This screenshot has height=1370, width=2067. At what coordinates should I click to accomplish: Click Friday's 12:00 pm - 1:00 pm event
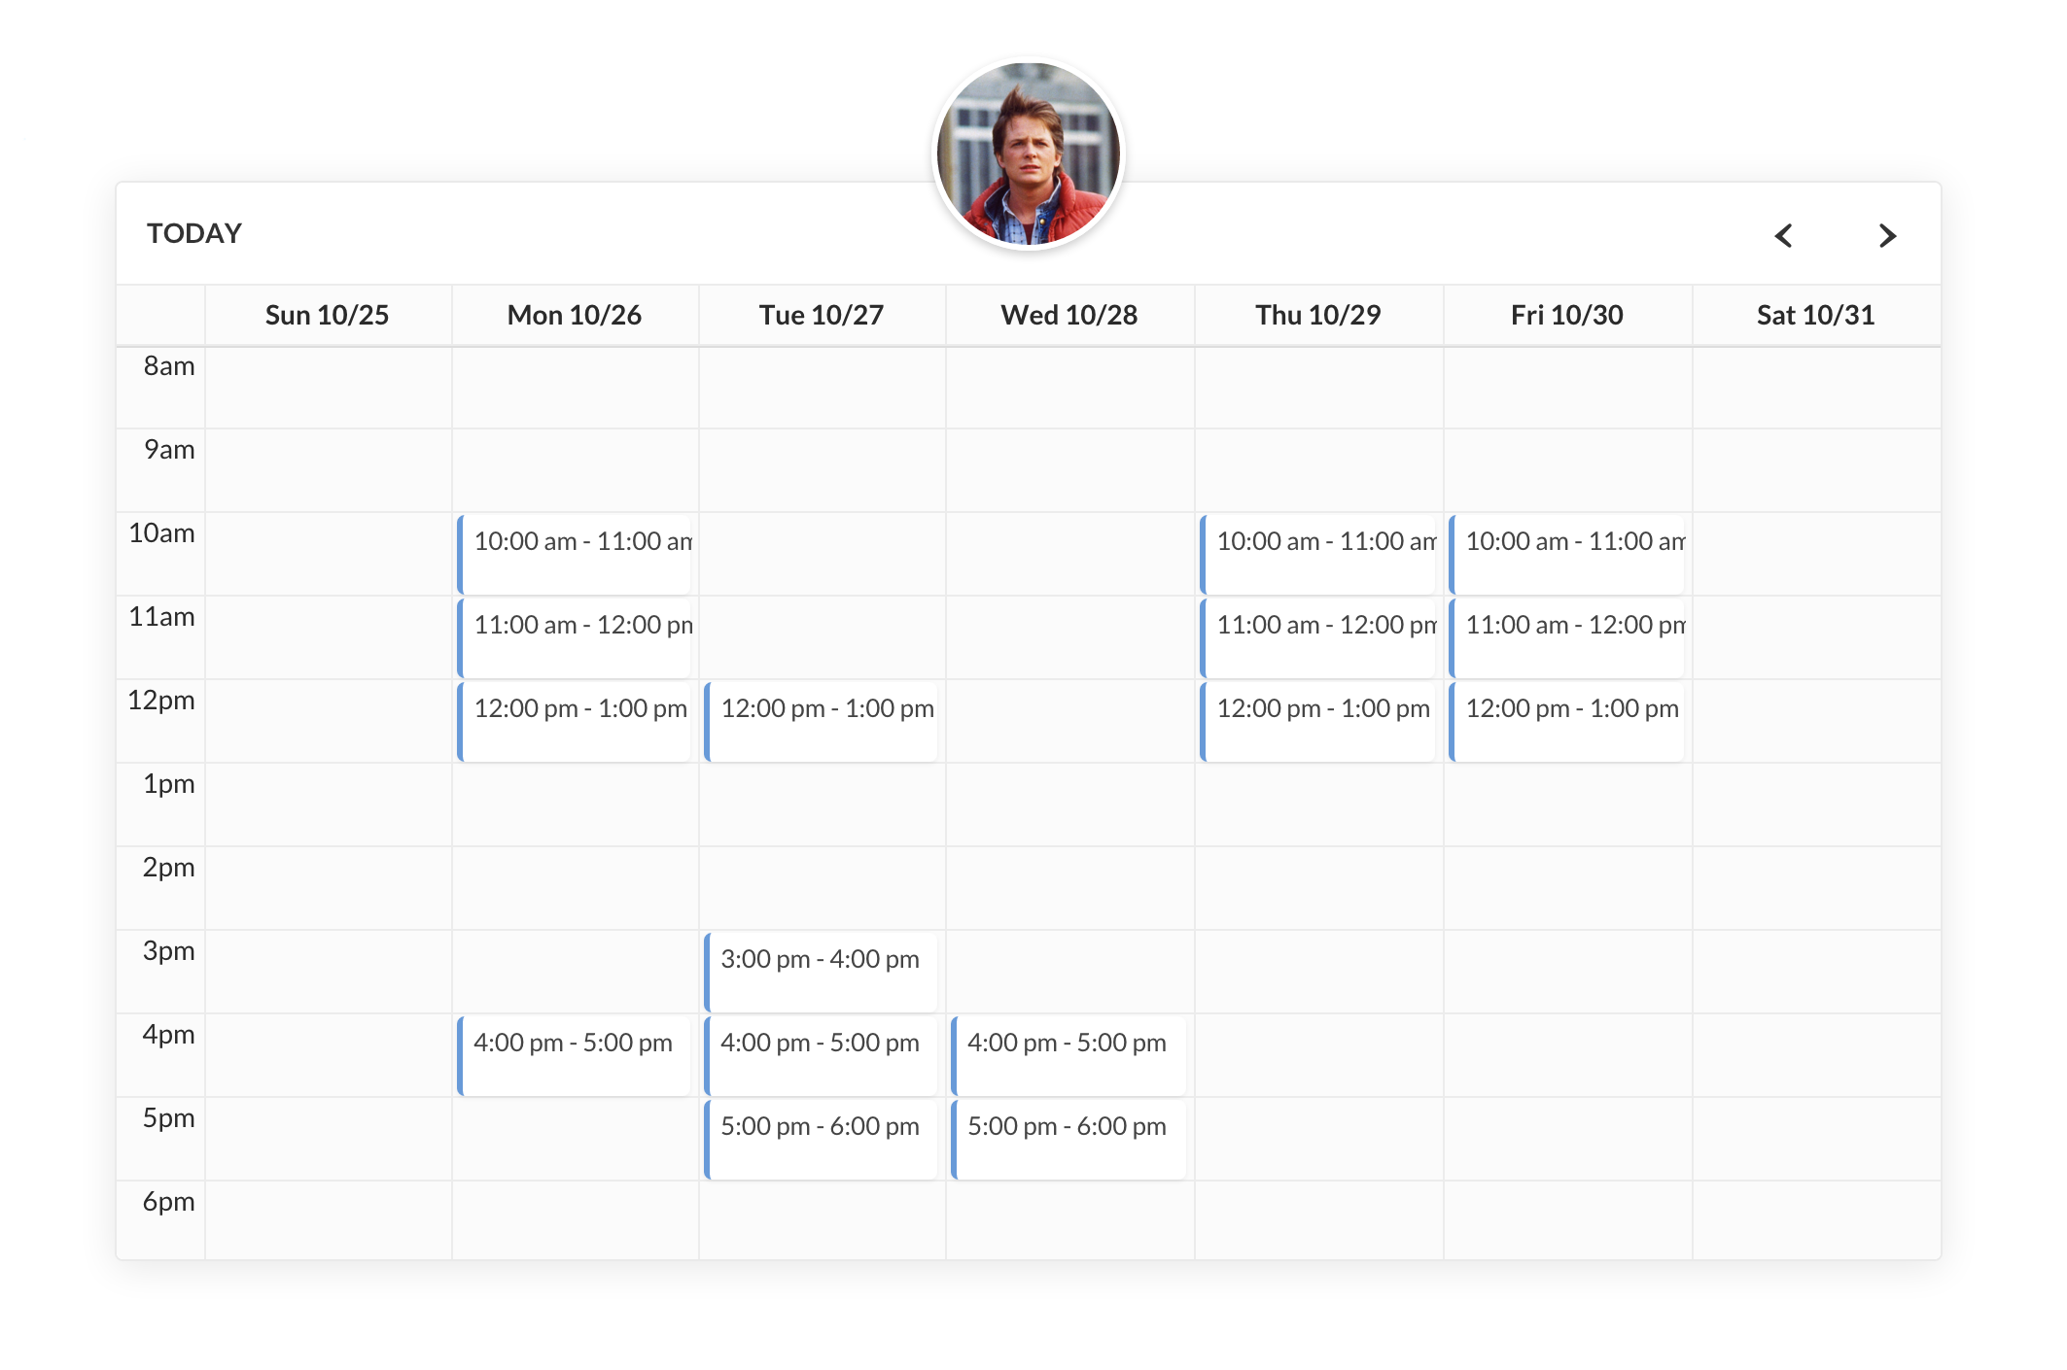coord(1567,721)
